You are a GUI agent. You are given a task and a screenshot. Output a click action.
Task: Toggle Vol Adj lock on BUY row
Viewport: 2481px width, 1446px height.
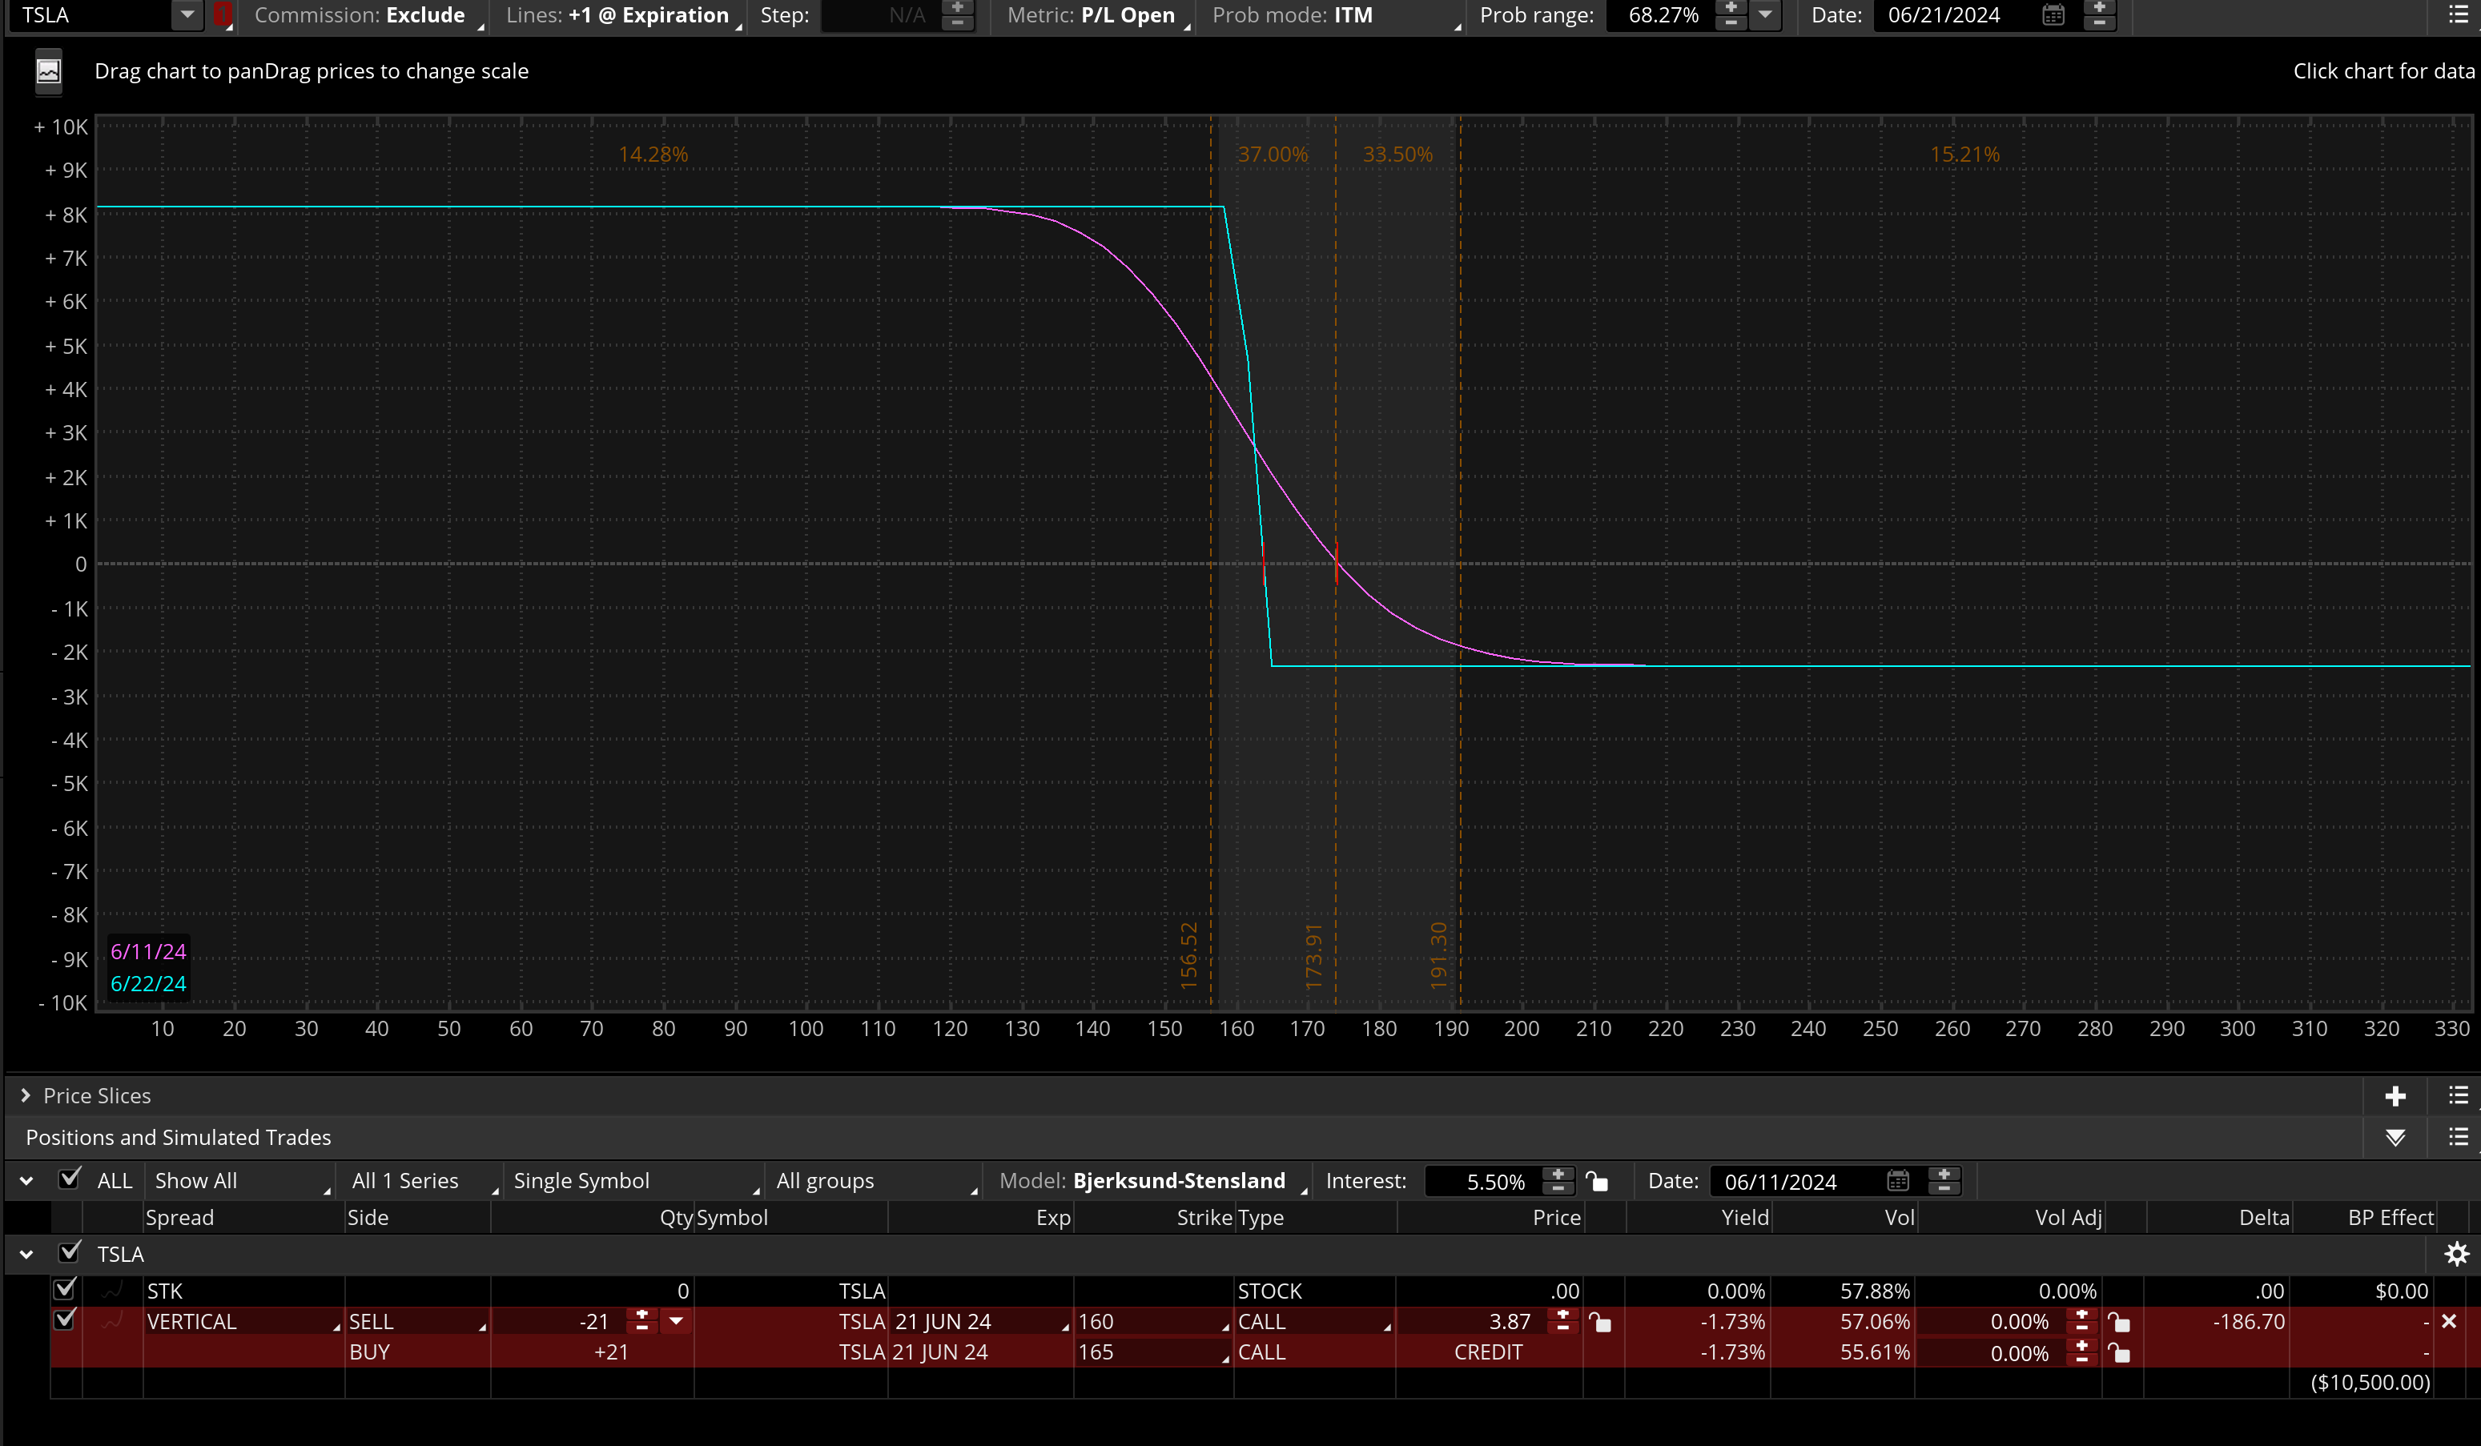(2119, 1352)
